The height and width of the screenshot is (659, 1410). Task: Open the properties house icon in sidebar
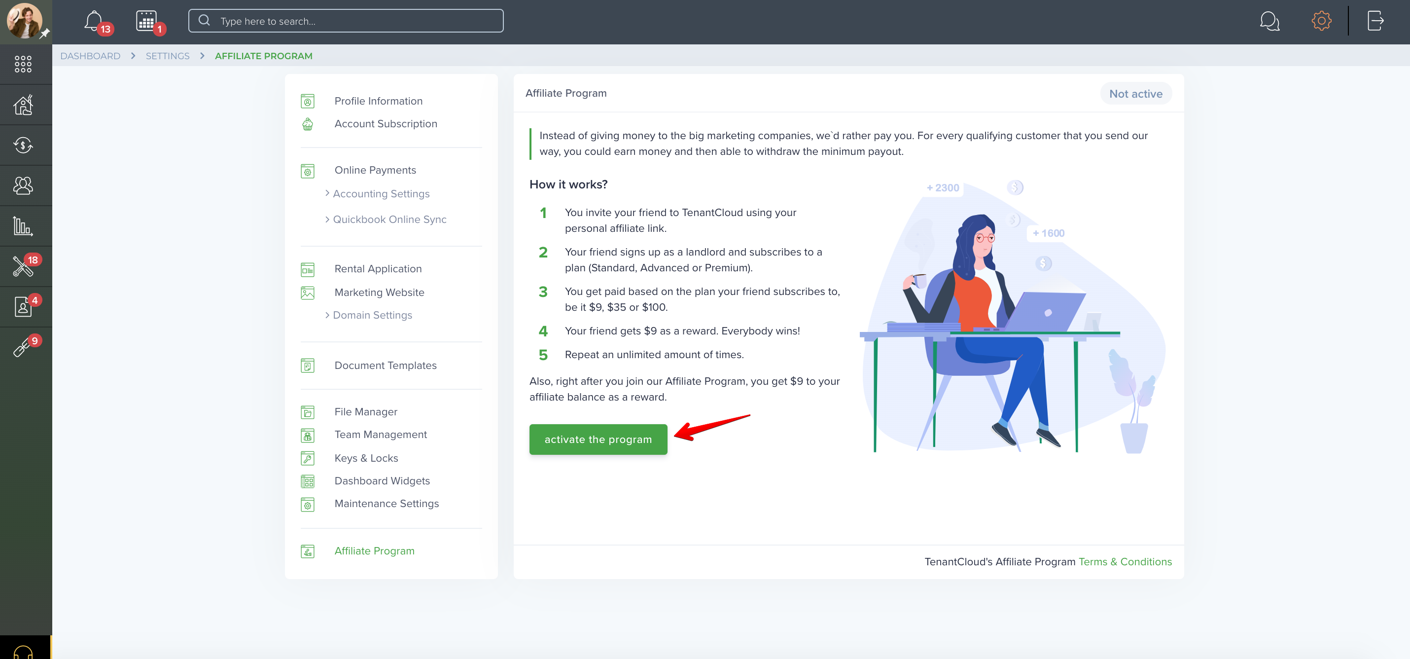tap(23, 105)
